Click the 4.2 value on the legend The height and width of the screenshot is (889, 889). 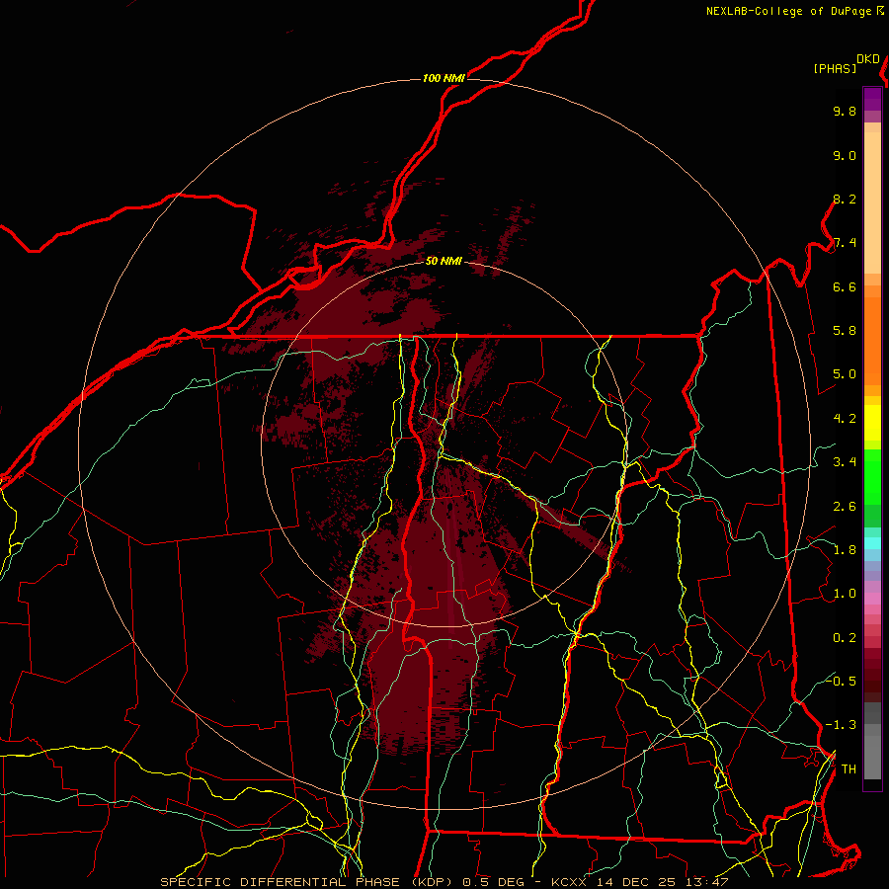845,419
